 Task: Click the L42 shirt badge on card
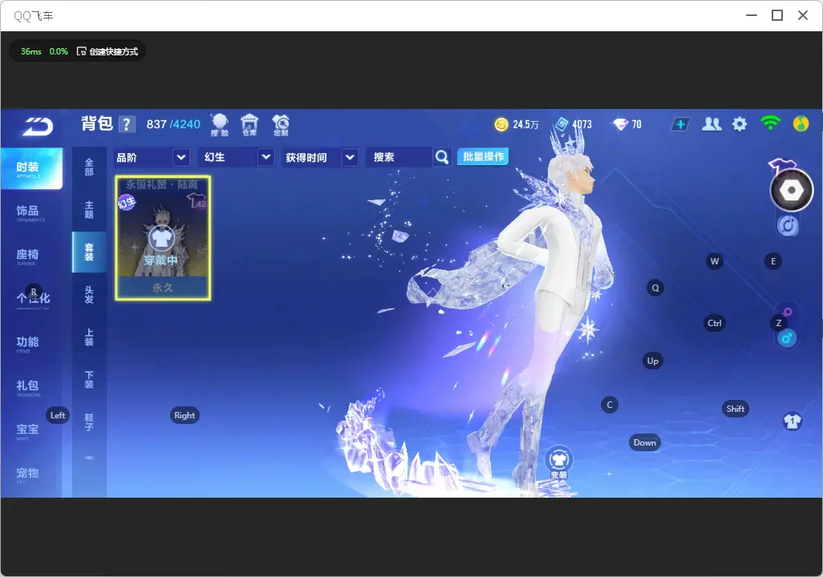pos(198,200)
